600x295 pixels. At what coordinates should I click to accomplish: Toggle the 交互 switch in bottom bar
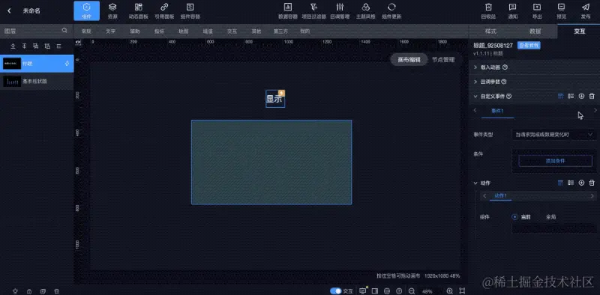tap(335, 291)
